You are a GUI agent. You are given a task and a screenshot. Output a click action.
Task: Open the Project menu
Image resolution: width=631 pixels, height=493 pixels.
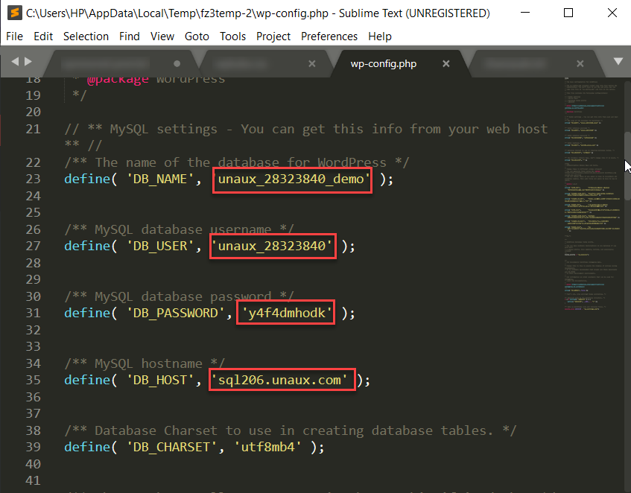[x=273, y=36]
